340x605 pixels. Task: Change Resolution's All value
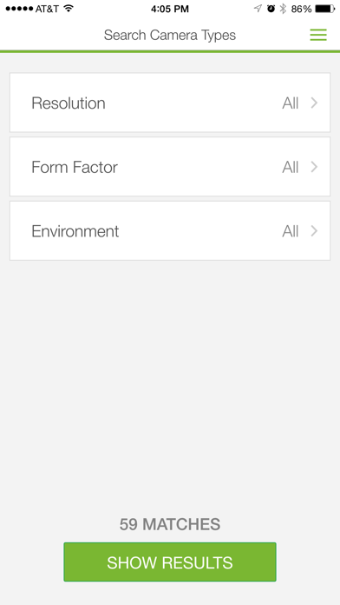pos(291,103)
